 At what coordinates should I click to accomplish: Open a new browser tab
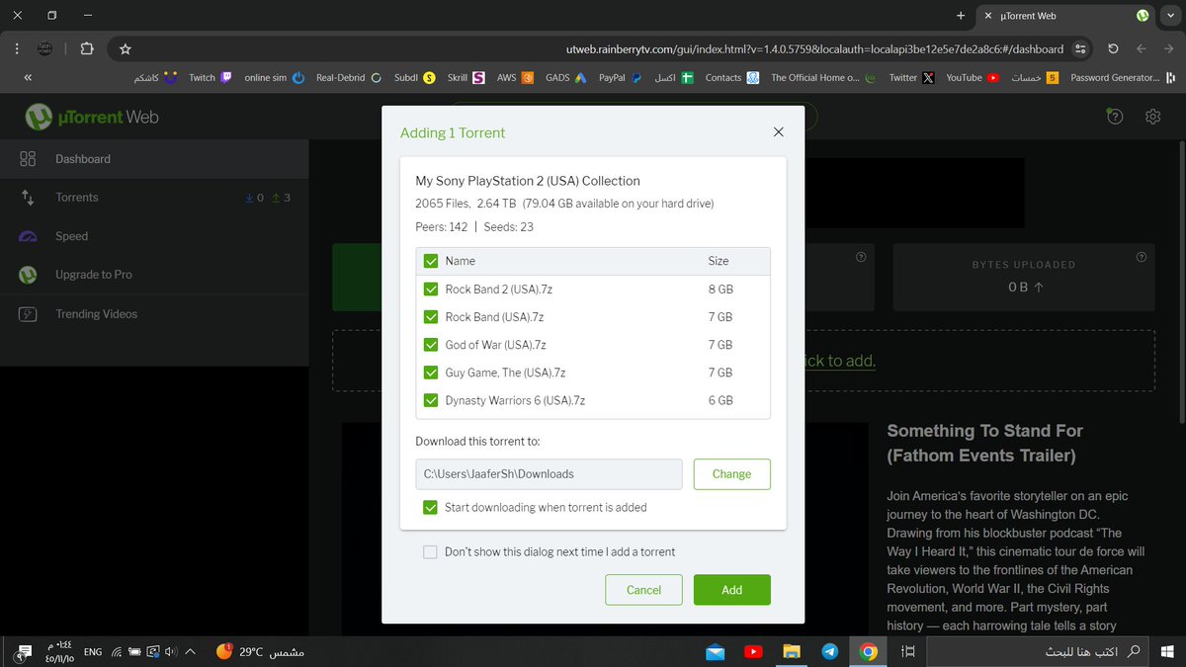961,16
